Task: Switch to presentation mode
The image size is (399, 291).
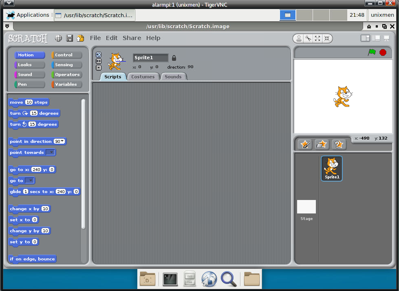Action: 386,38
